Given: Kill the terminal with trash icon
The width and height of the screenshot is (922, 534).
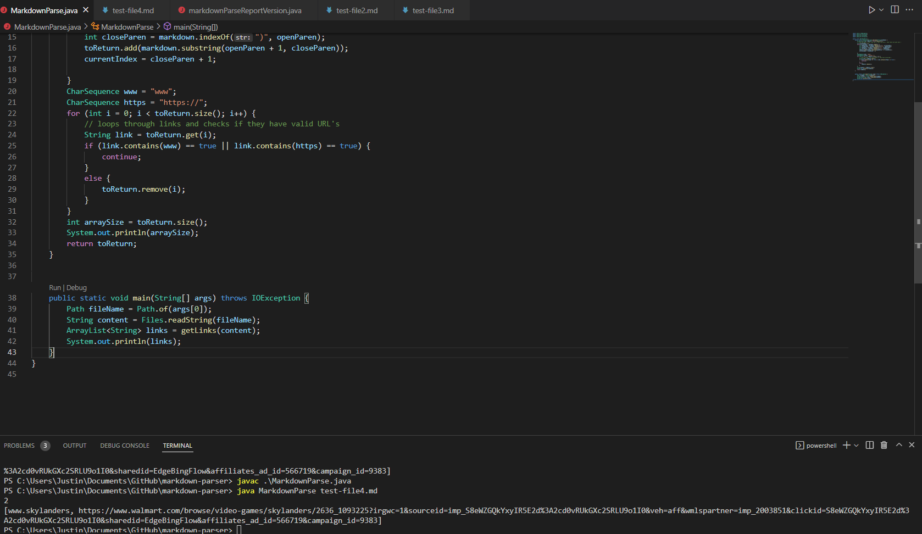Looking at the screenshot, I should tap(884, 445).
